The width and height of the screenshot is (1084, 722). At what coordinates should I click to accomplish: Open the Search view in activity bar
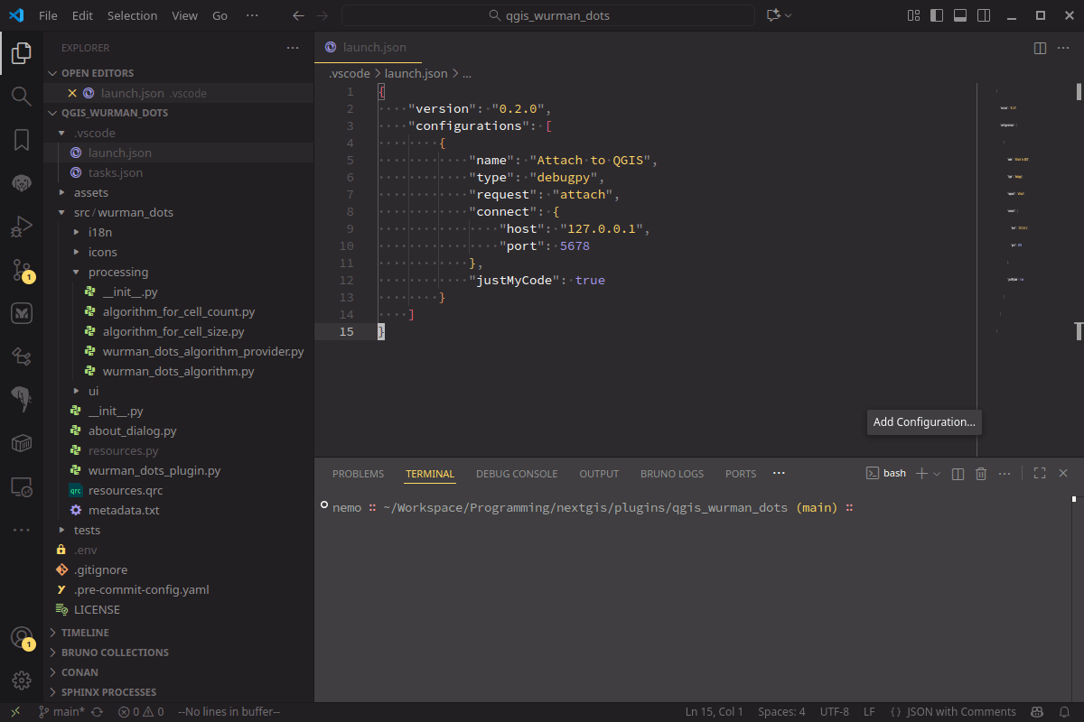22,96
